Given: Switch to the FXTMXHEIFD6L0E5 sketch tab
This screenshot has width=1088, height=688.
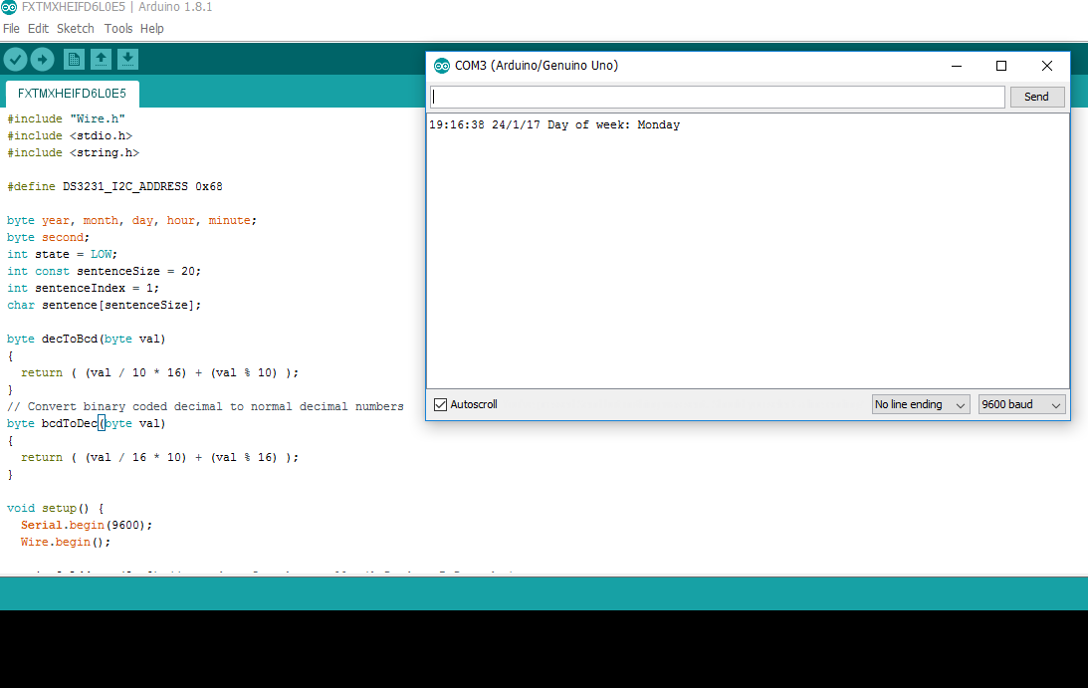Looking at the screenshot, I should pyautogui.click(x=71, y=94).
